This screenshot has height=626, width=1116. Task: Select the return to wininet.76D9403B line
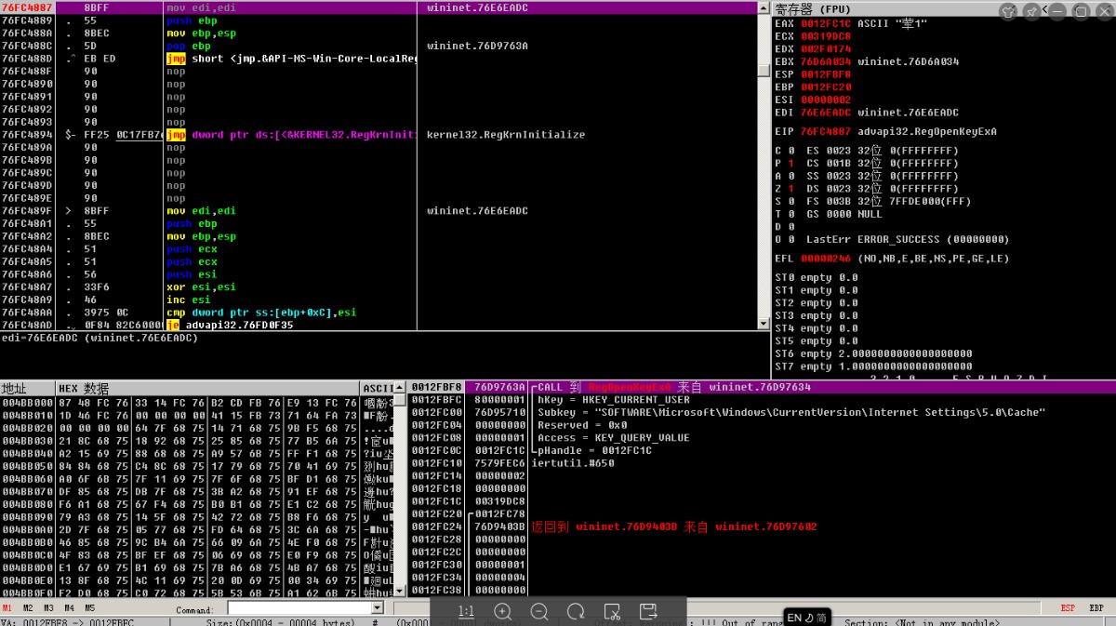pos(674,526)
